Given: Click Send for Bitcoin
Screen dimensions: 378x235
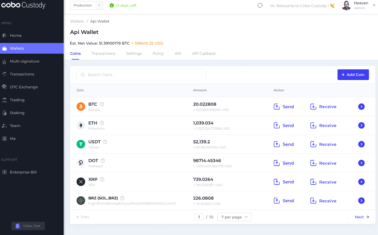Looking at the screenshot, I should pyautogui.click(x=284, y=107).
